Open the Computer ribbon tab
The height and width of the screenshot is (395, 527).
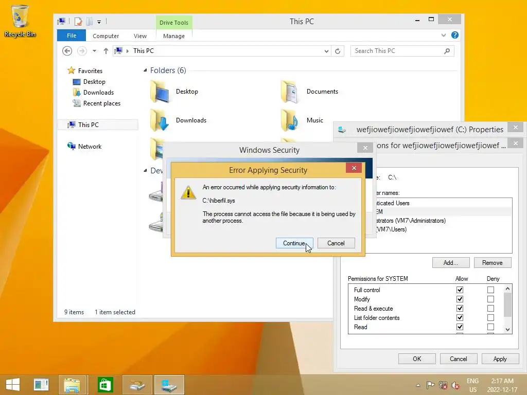click(x=106, y=35)
